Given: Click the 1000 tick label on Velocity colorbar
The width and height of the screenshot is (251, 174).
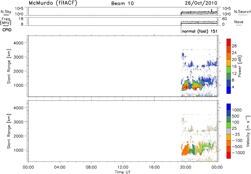Looking at the screenshot, I should click(237, 110).
